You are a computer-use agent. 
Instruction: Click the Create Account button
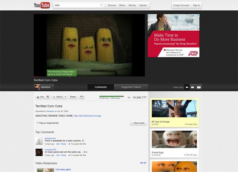coord(181,5)
